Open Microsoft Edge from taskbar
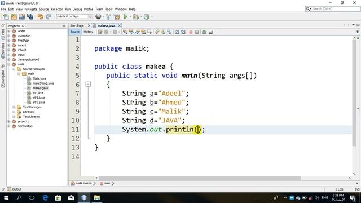Screen dimensions: 361x203 click(45, 198)
